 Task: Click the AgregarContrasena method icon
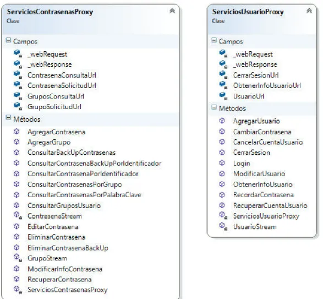17,132
